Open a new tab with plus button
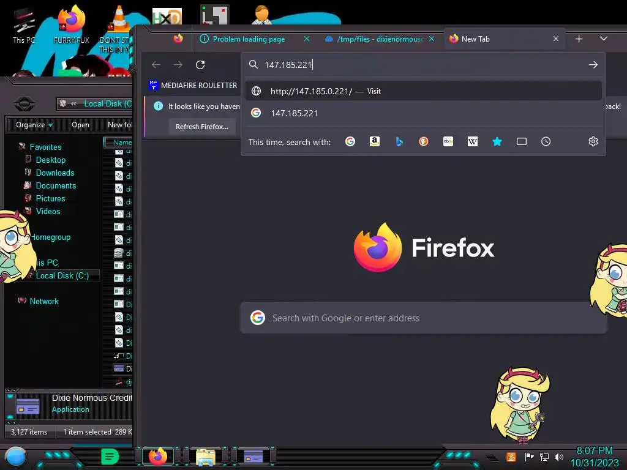This screenshot has width=627, height=470. point(579,39)
